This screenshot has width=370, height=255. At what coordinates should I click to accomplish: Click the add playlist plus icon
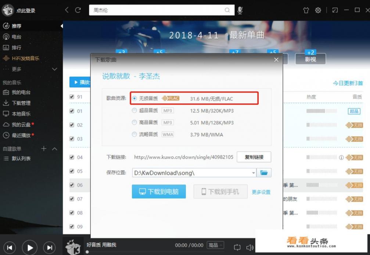point(44,149)
